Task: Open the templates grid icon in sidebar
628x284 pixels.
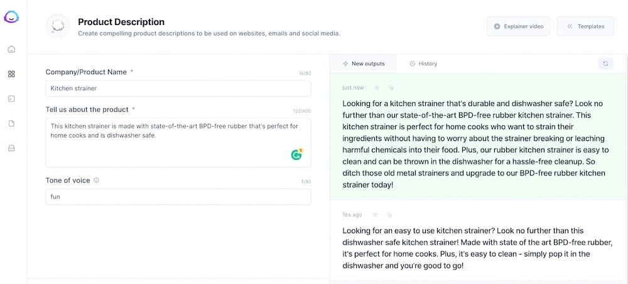Action: [11, 74]
